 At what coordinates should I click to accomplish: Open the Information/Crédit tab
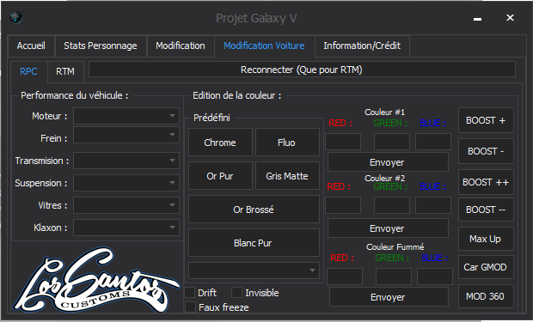click(x=362, y=46)
